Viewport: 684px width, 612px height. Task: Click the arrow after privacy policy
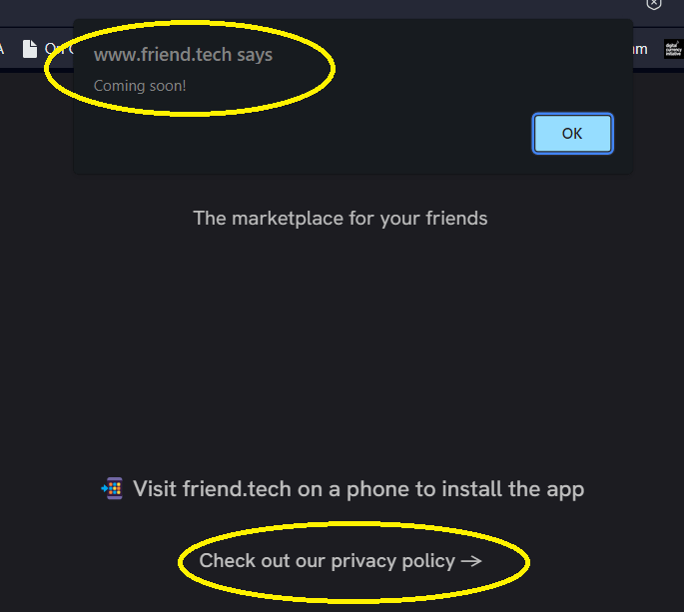(471, 561)
